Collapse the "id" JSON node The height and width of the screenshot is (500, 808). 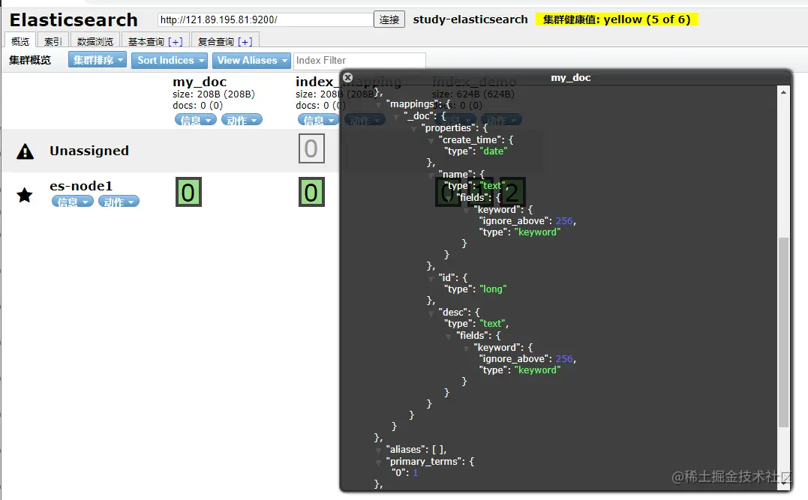(x=431, y=279)
